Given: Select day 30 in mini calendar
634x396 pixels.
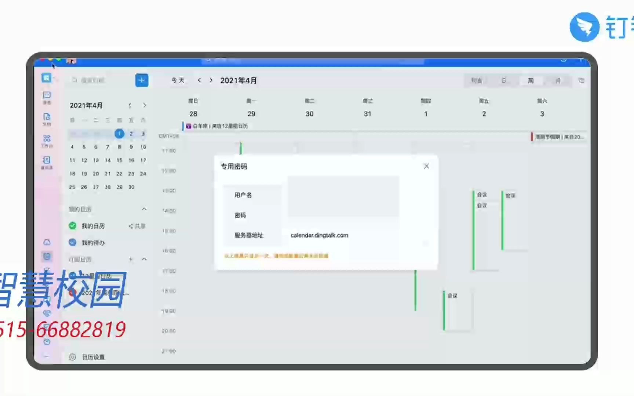Looking at the screenshot, I should [131, 187].
